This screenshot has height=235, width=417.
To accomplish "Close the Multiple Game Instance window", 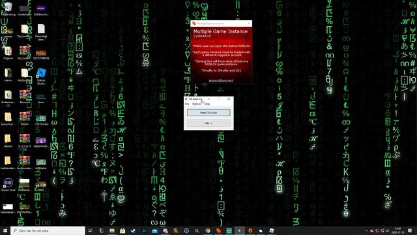I will click(249, 23).
